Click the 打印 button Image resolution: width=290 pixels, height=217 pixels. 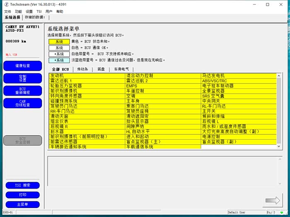[23, 195]
